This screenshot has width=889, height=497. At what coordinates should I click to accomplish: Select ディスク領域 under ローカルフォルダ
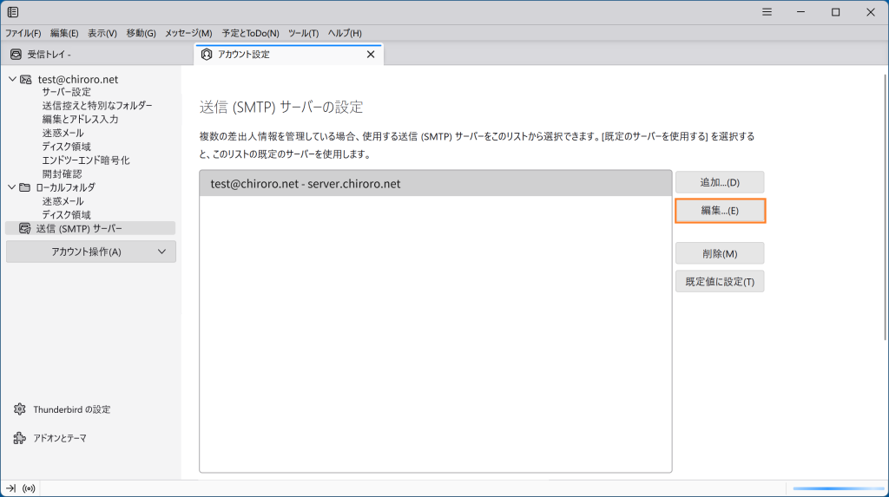[66, 215]
